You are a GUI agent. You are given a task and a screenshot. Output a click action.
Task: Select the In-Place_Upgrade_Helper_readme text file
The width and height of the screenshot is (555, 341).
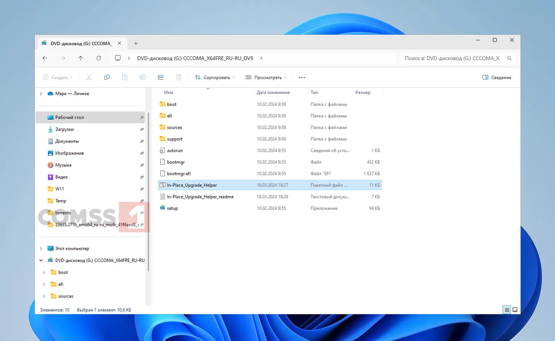pyautogui.click(x=270, y=197)
